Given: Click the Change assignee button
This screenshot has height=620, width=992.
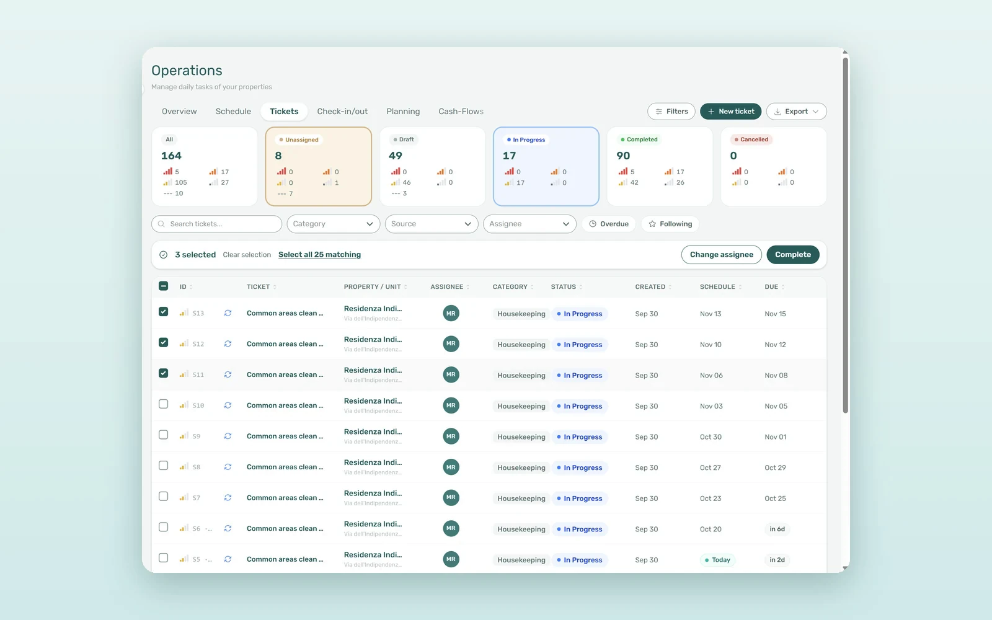Looking at the screenshot, I should 722,255.
